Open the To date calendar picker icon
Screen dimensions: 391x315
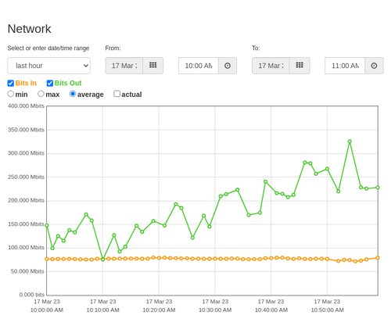pos(300,66)
